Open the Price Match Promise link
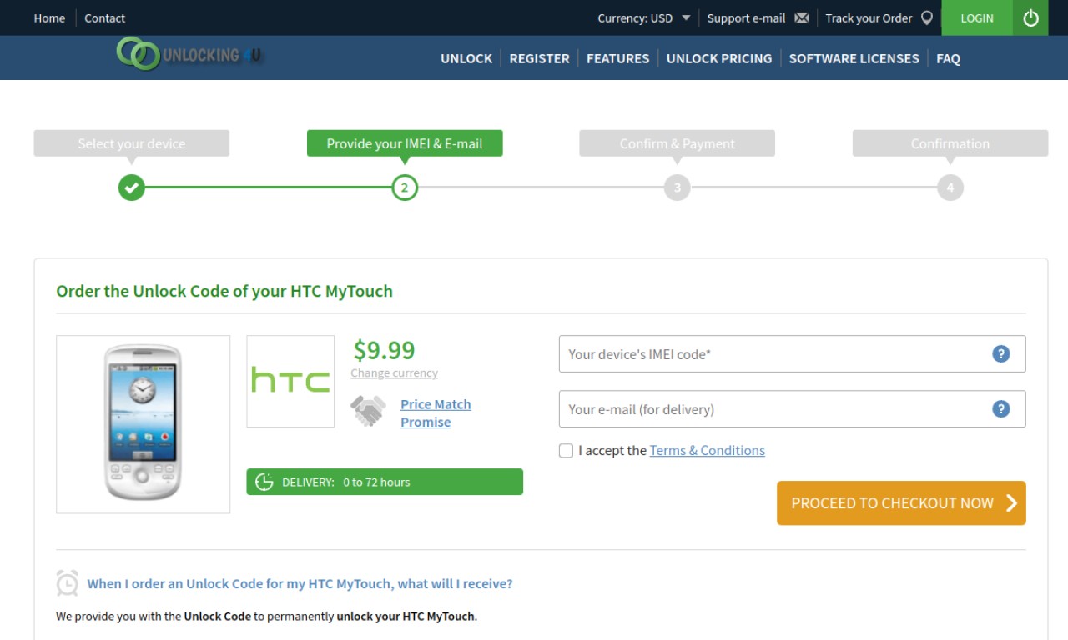Viewport: 1068px width, 640px height. (x=436, y=412)
